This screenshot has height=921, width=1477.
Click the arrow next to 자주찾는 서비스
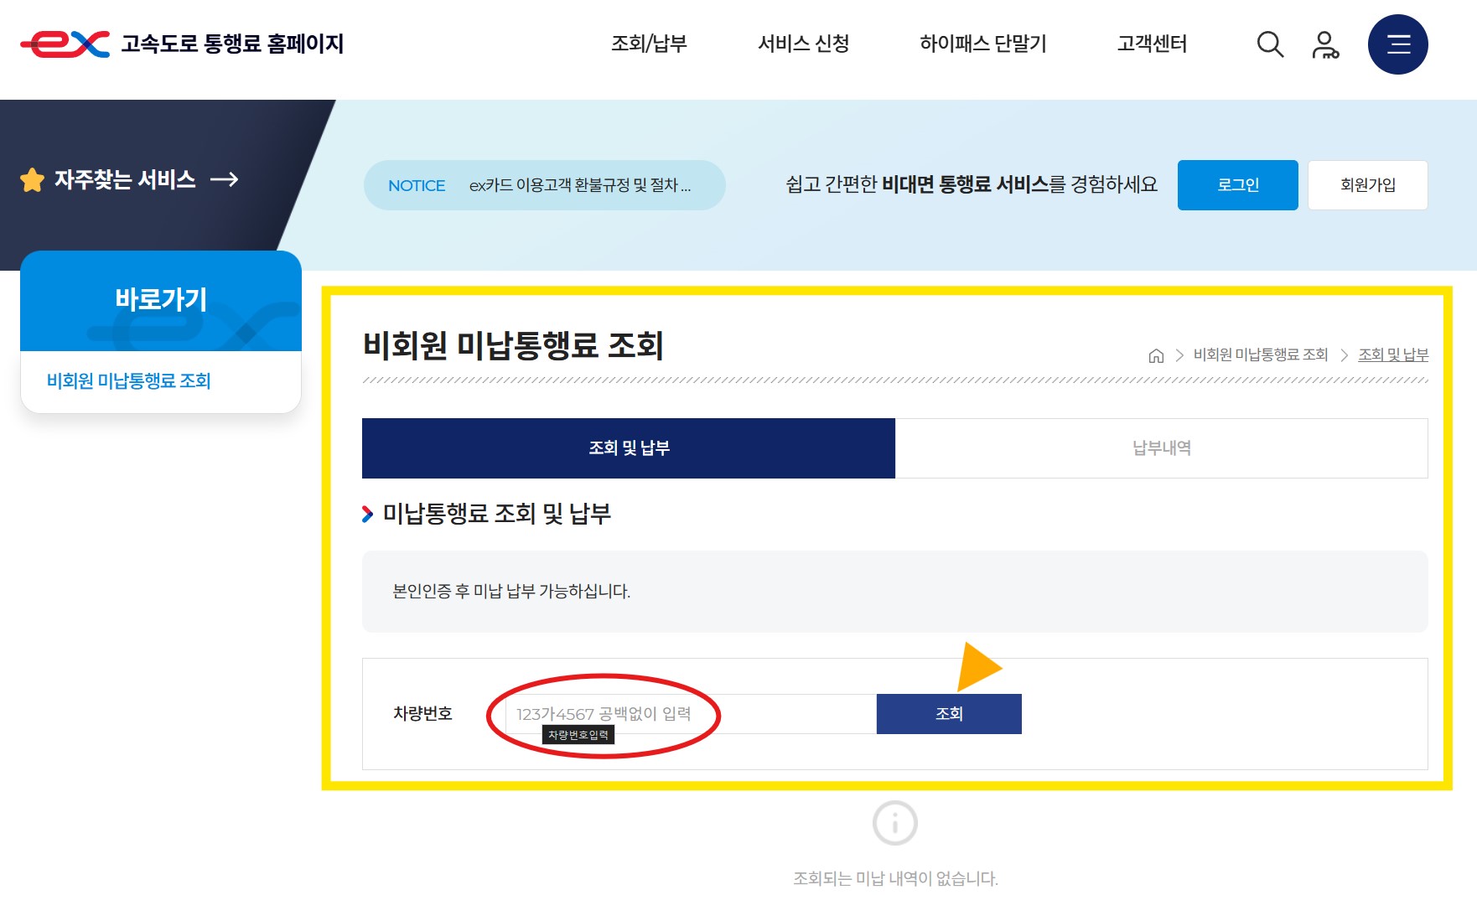pyautogui.click(x=225, y=179)
